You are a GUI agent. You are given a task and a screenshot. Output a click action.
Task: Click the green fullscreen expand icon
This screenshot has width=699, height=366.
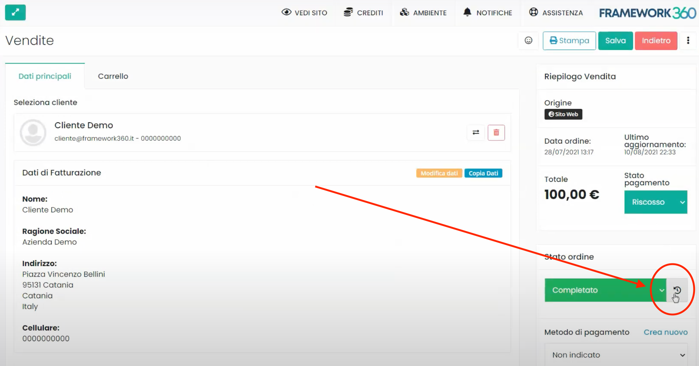tap(15, 13)
